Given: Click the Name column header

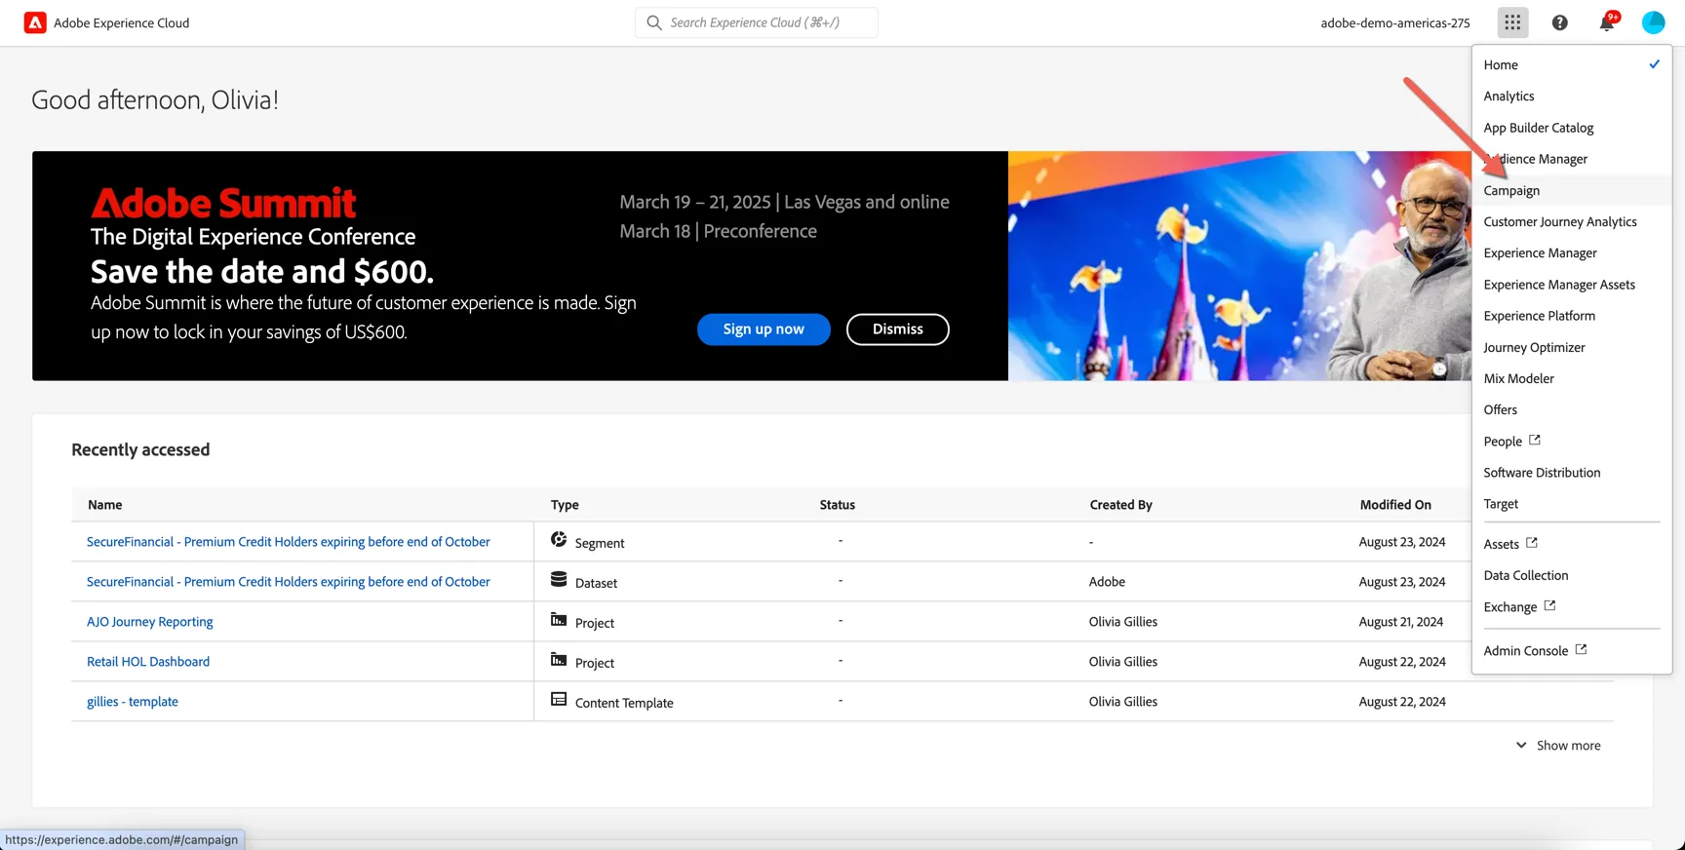Looking at the screenshot, I should point(105,505).
